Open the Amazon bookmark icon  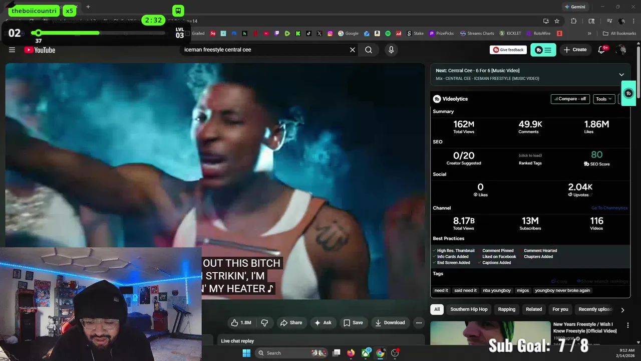(377, 34)
